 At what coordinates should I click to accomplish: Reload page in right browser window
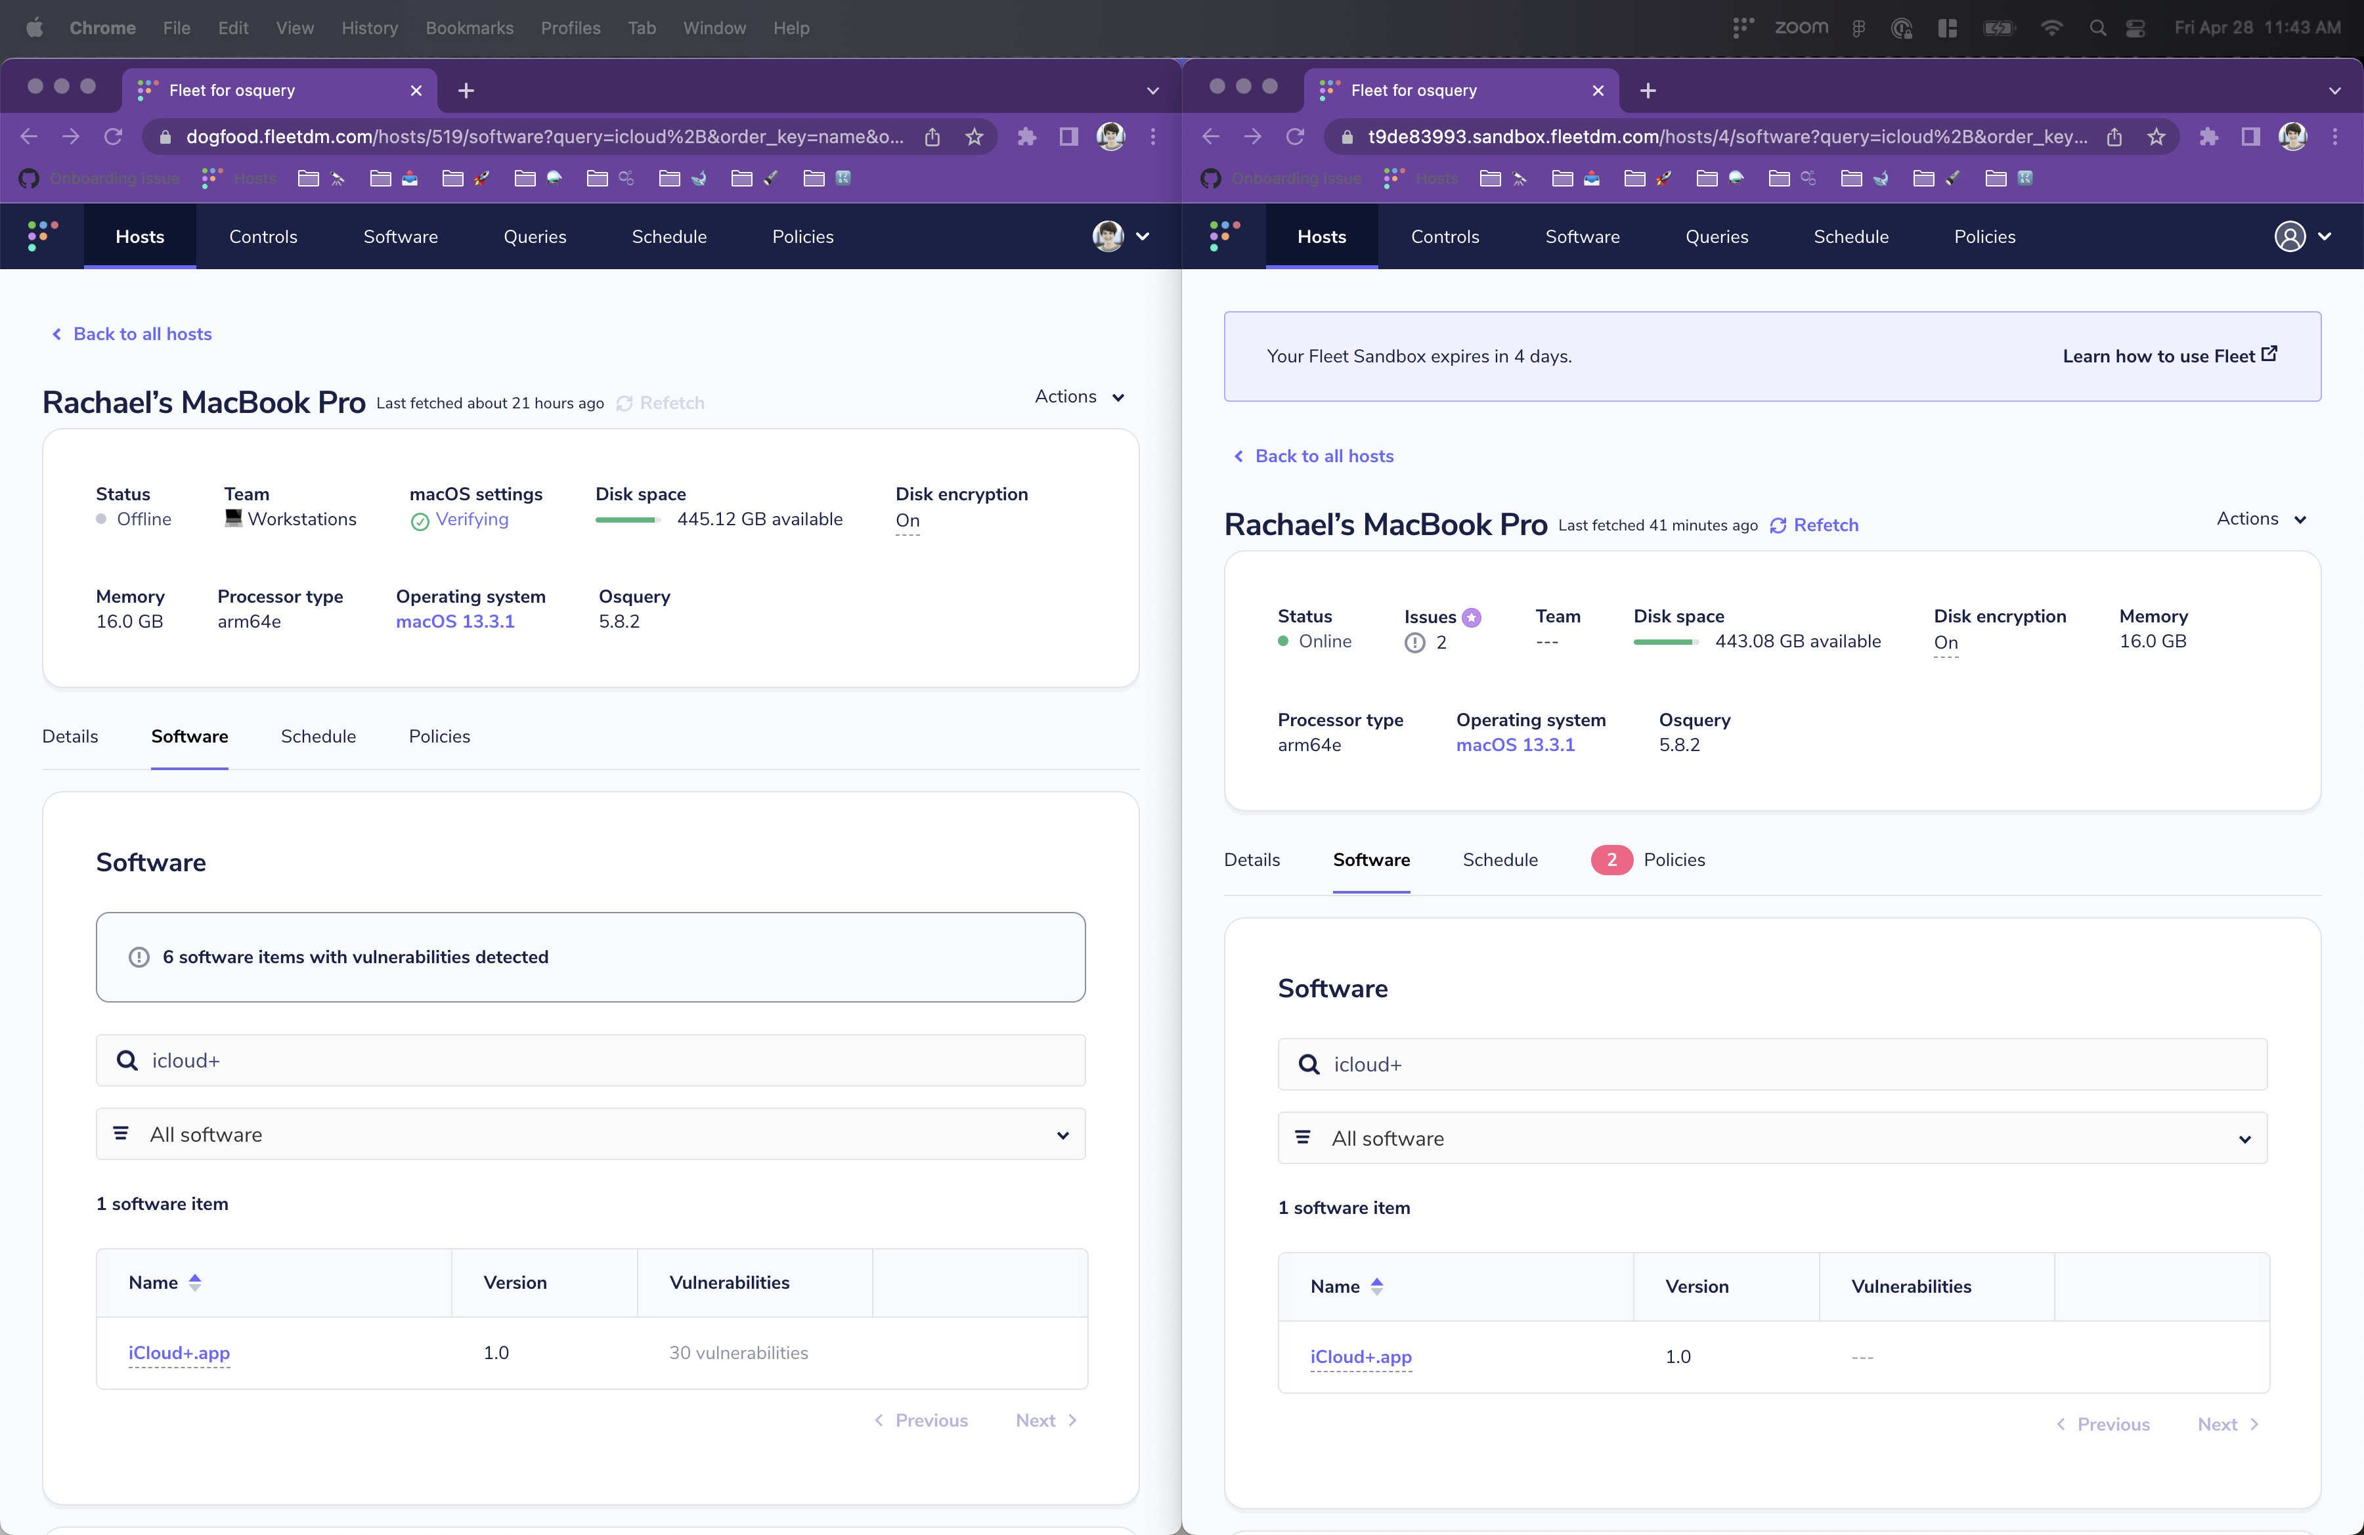point(1295,137)
